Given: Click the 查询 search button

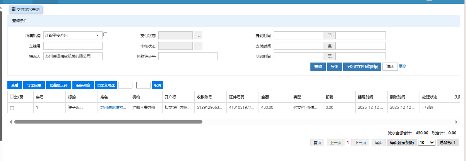Looking at the screenshot, I should 318,67.
